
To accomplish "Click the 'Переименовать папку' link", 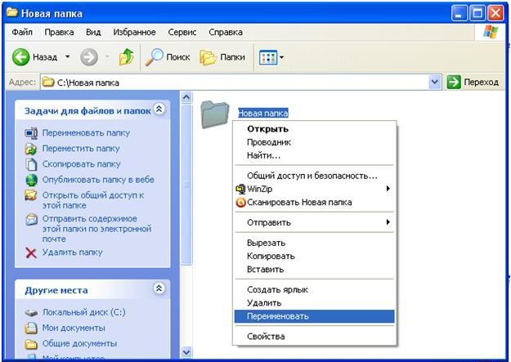I will [x=86, y=133].
